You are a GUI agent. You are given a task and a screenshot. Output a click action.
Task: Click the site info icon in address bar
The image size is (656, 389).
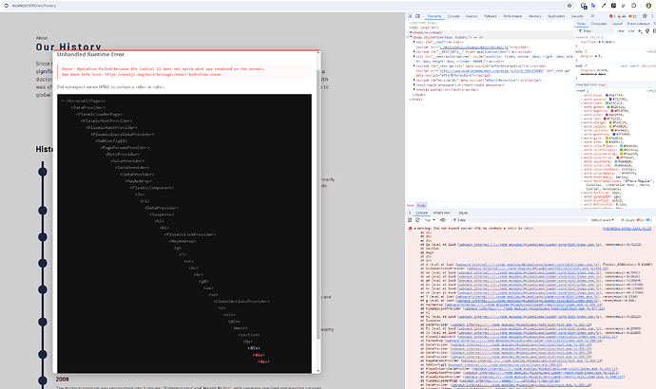point(9,5)
